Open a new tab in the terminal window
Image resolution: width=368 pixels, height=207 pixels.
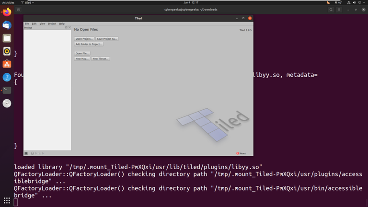[x=18, y=10]
